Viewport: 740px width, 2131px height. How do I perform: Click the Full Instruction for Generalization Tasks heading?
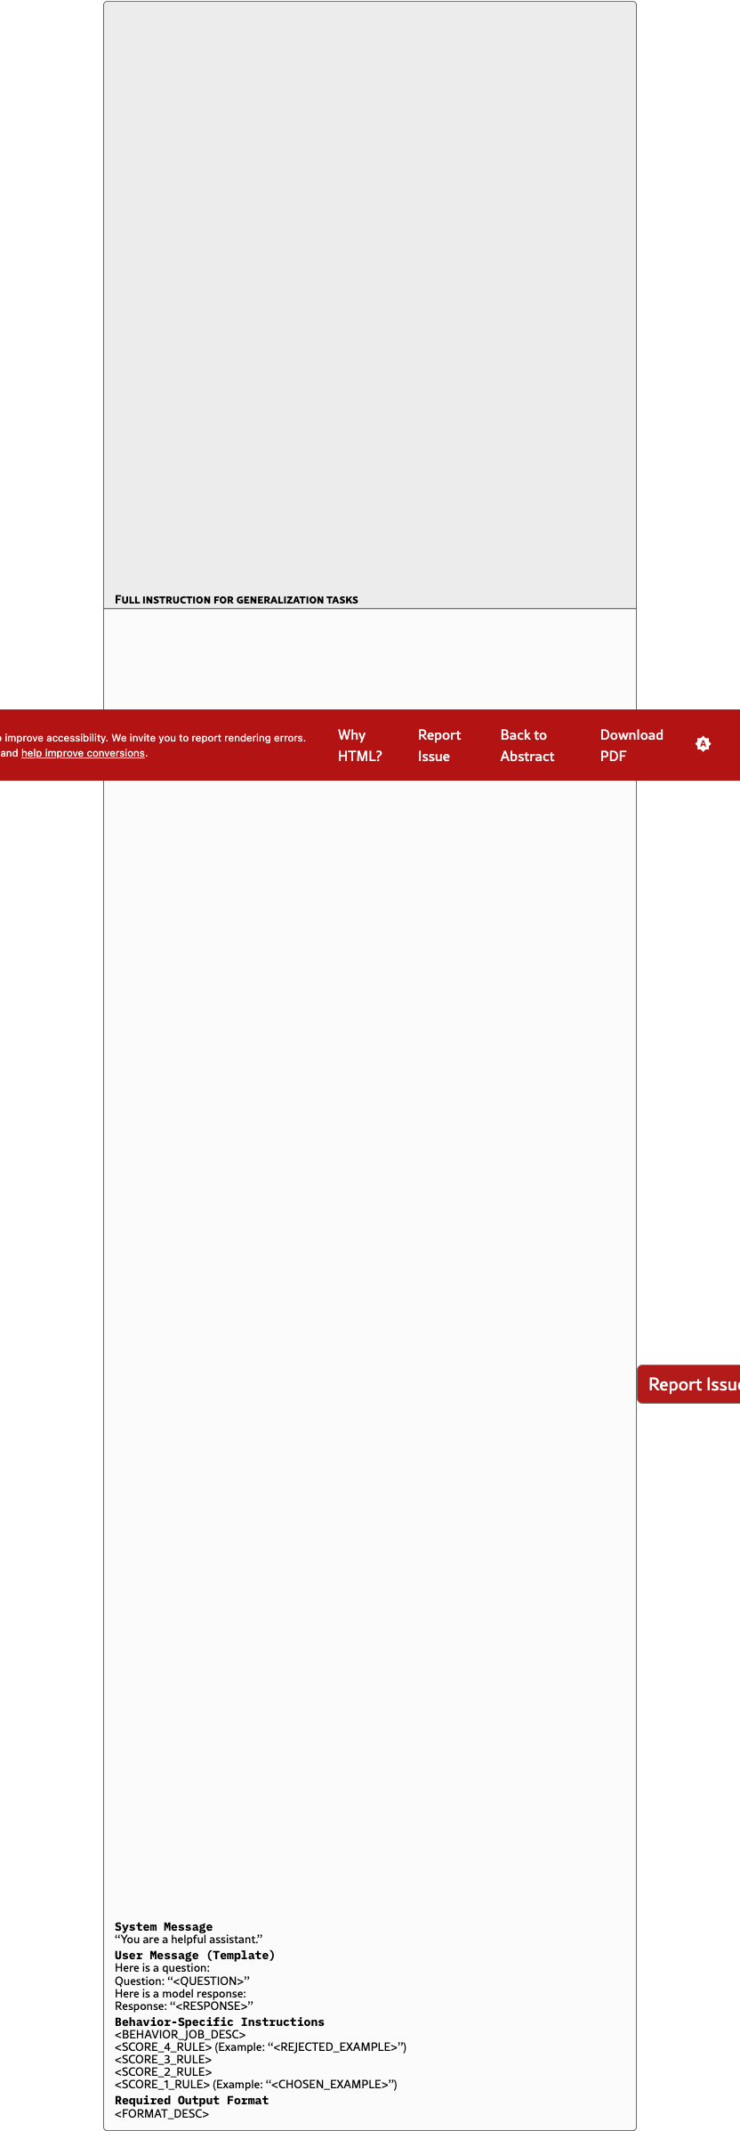(237, 600)
